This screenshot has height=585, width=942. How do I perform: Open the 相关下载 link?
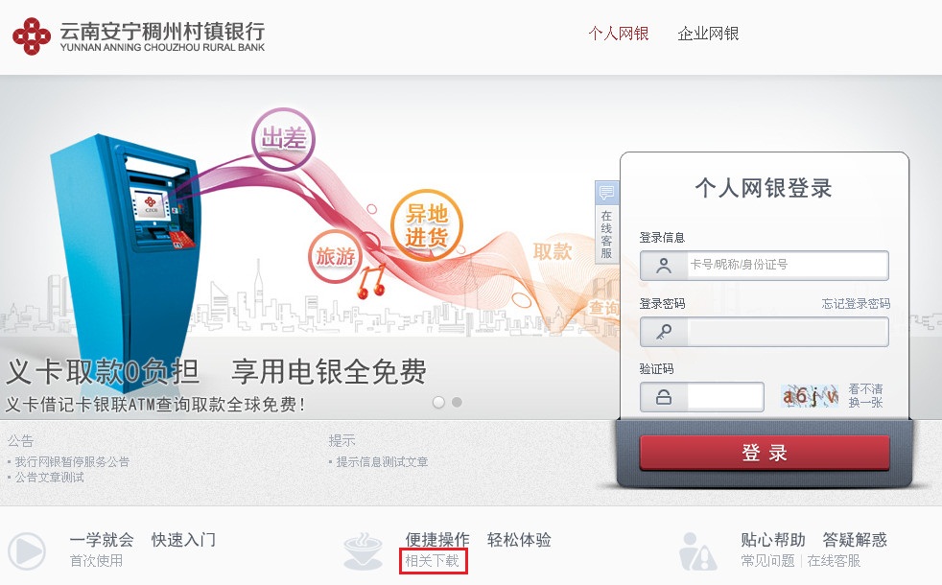tap(432, 561)
